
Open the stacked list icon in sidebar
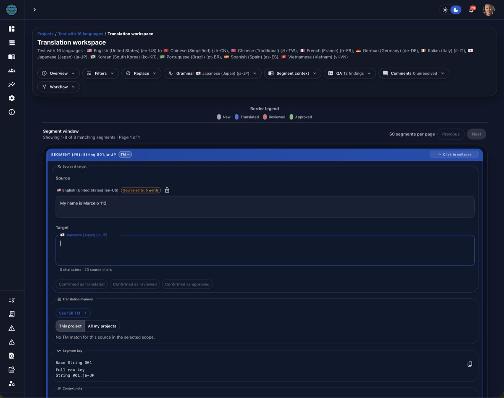[12, 43]
